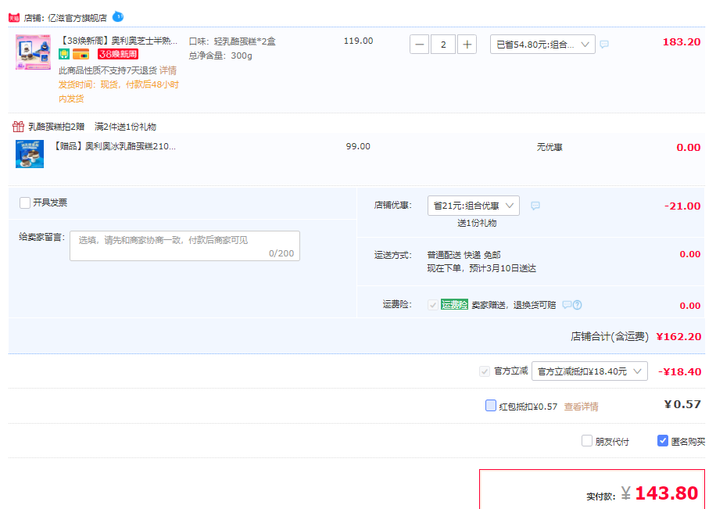The width and height of the screenshot is (716, 509).
Task: Click the 发货时间 shipping notice text
Action: coord(118,91)
